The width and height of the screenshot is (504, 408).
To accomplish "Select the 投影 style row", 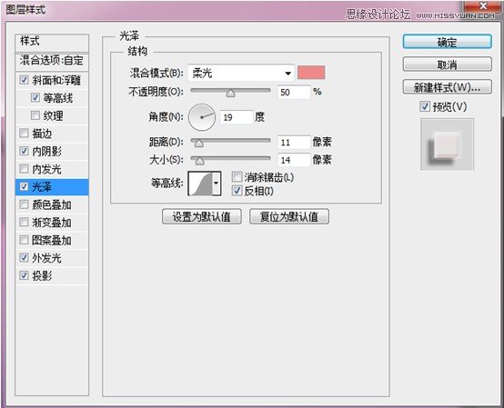I will coord(52,275).
